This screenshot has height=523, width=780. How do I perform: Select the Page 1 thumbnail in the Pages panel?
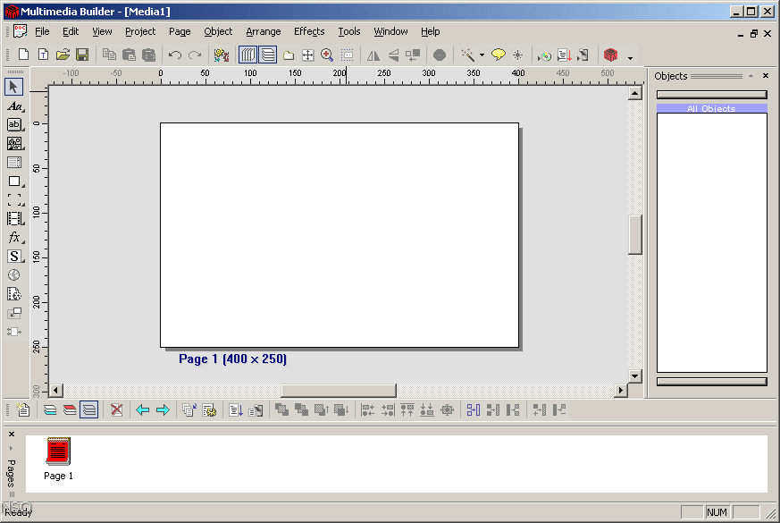click(x=57, y=451)
